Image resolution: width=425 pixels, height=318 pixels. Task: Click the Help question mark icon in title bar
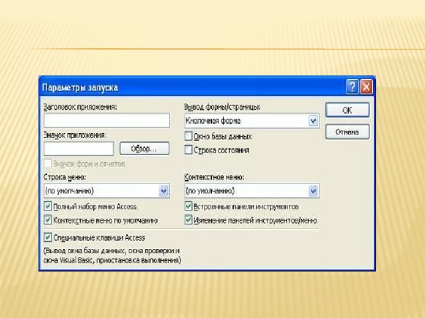352,87
